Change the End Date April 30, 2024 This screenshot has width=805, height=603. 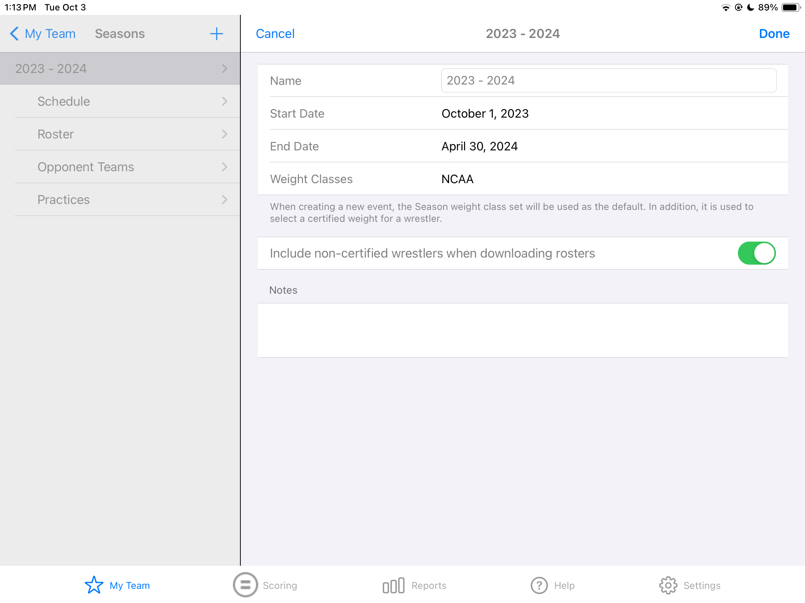coord(479,146)
